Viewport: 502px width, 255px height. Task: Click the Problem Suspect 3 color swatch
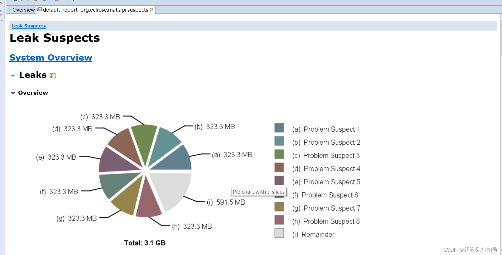(x=279, y=154)
